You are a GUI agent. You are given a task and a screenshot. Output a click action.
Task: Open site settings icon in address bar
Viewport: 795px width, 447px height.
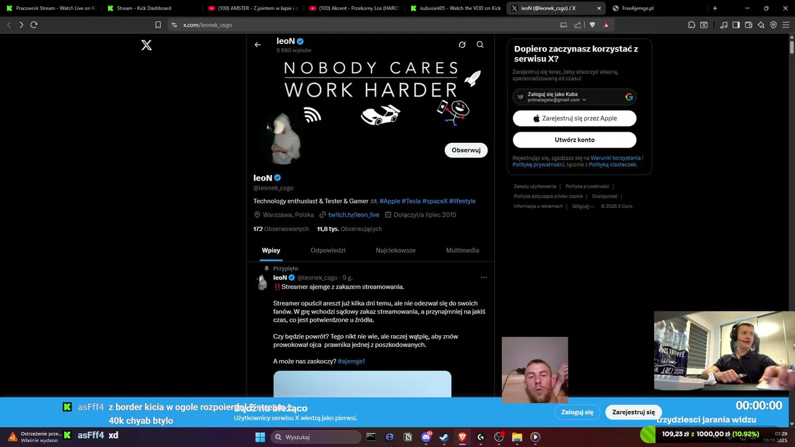pos(174,25)
